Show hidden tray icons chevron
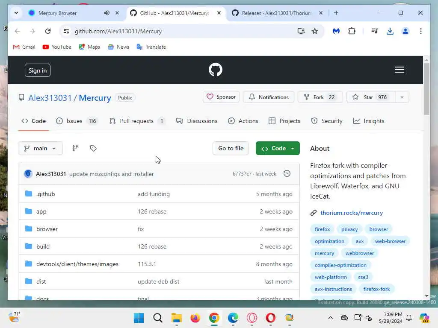 click(x=331, y=318)
